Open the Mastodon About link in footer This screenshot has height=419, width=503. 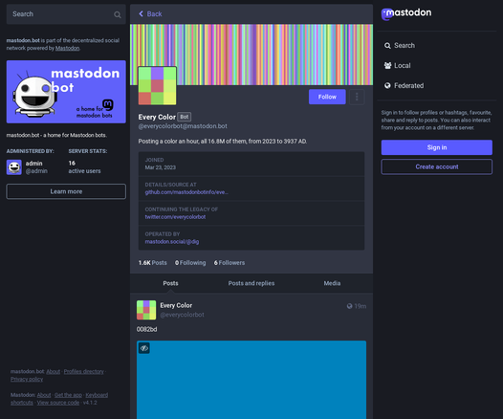(44, 395)
